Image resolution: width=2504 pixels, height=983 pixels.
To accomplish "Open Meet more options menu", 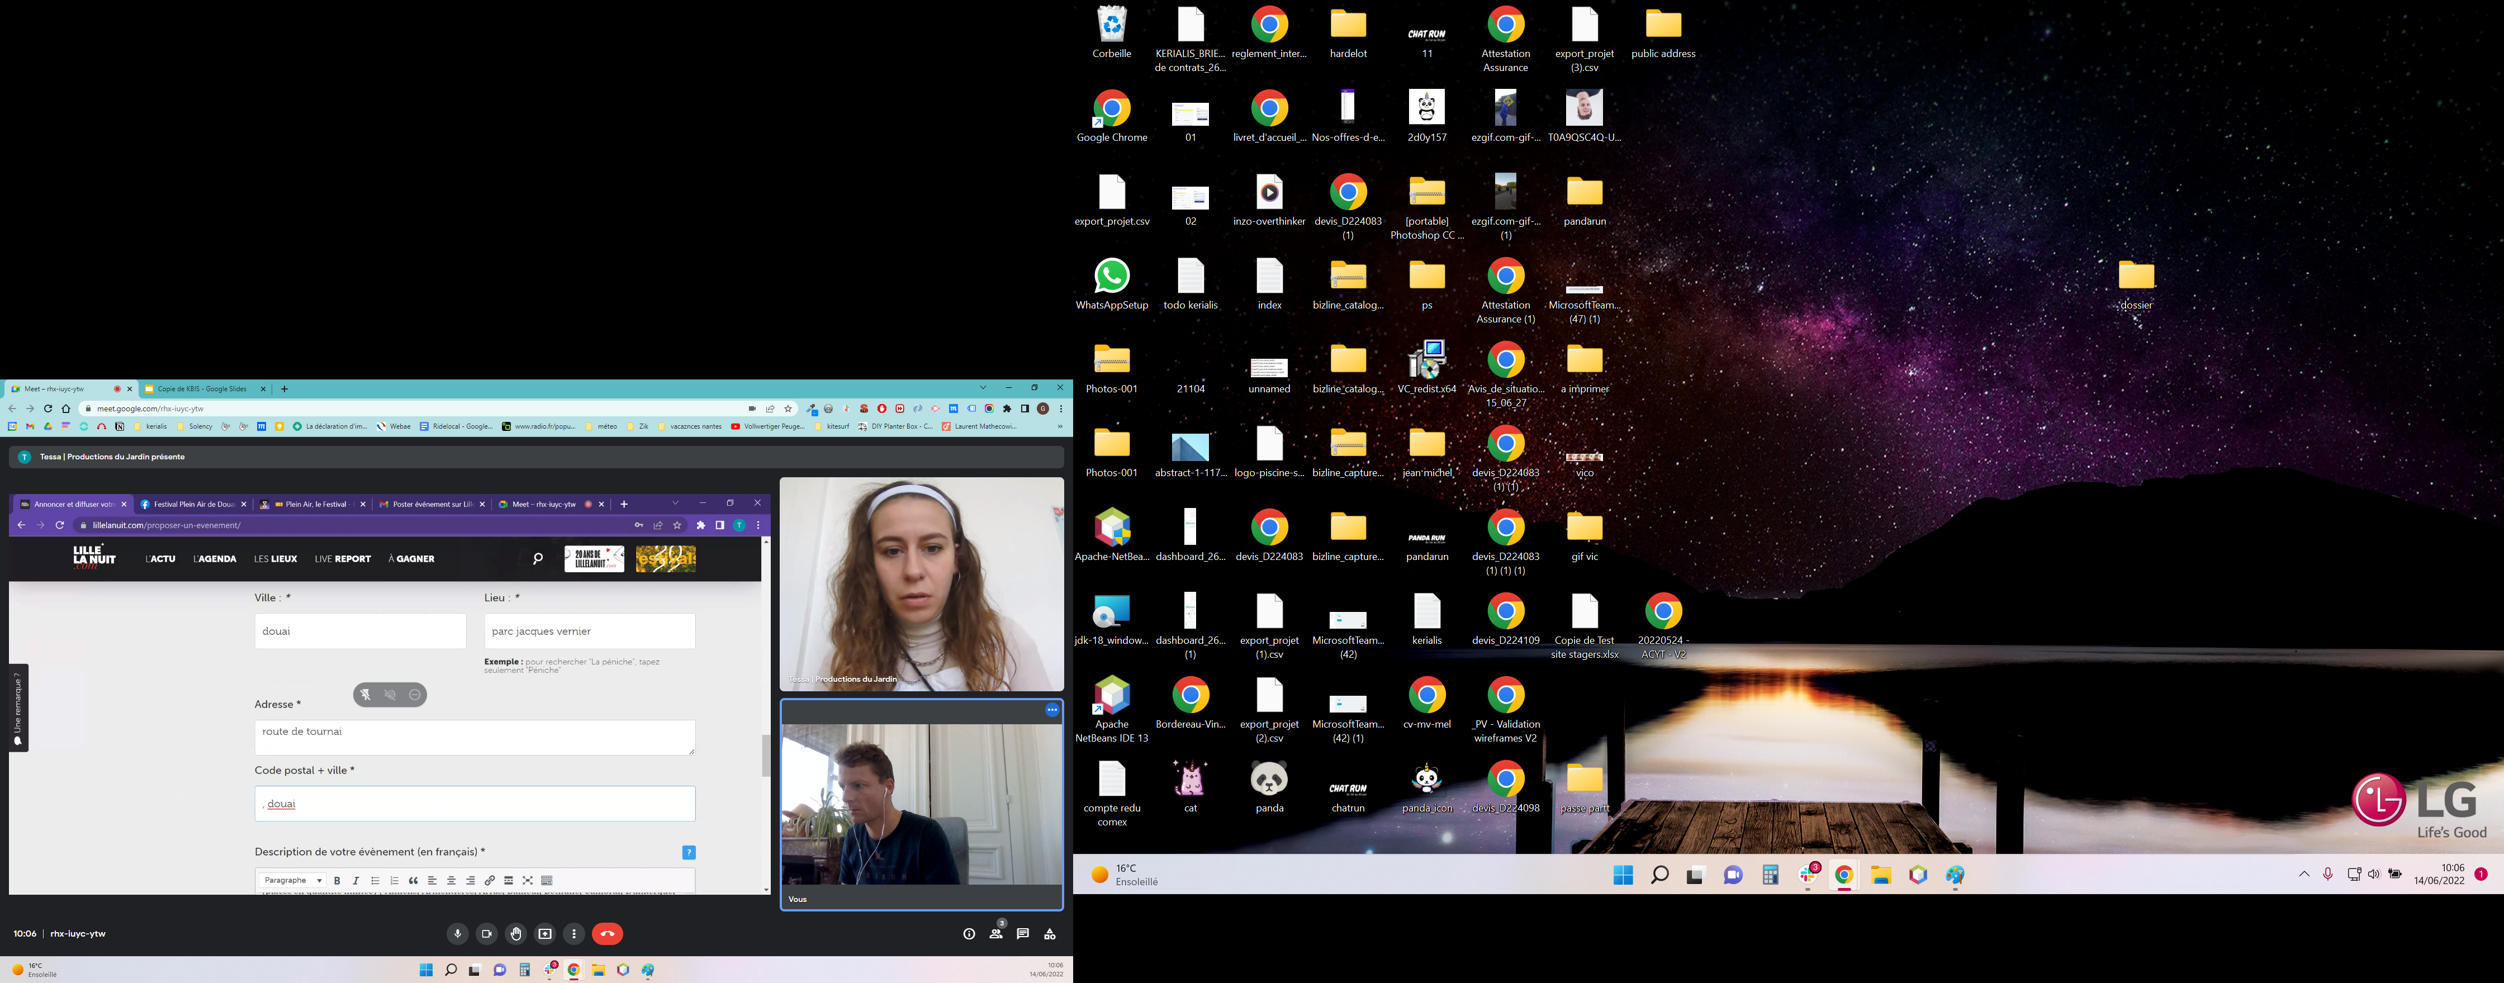I will [x=573, y=933].
